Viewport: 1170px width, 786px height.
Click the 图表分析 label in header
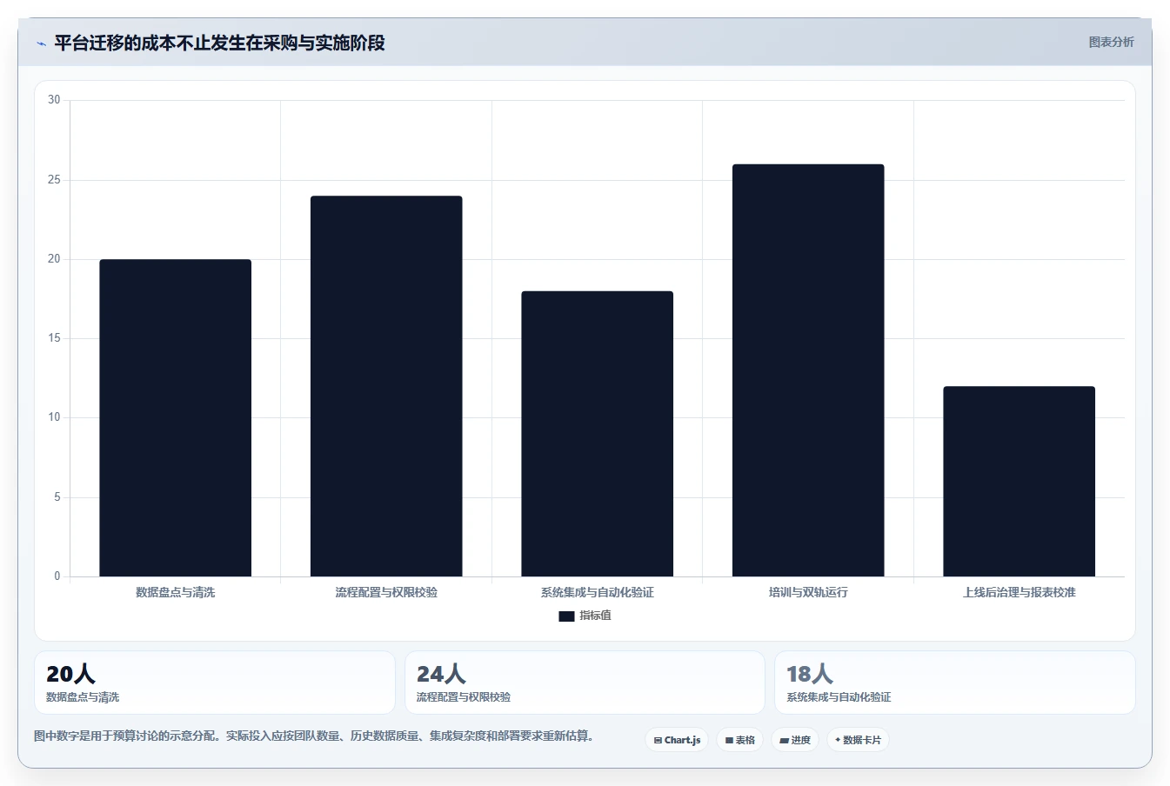[1111, 42]
